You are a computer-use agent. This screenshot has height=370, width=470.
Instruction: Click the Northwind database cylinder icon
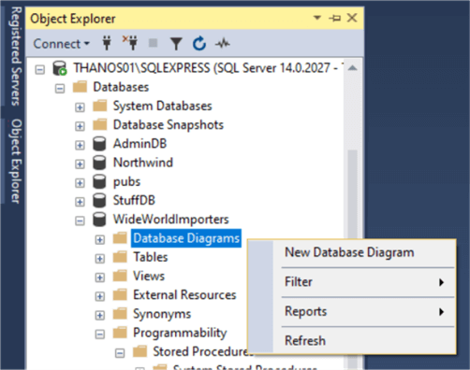(x=99, y=163)
